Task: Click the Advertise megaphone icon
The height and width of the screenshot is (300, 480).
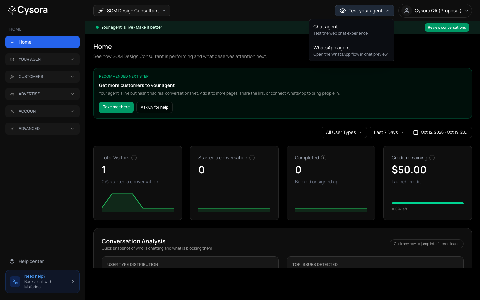Action: (x=12, y=94)
